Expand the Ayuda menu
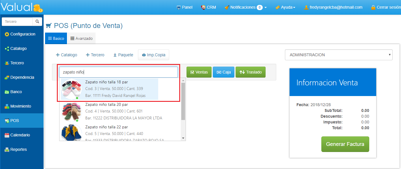 [285, 7]
